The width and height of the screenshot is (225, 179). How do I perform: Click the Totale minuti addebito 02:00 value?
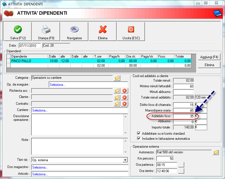pos(183,97)
